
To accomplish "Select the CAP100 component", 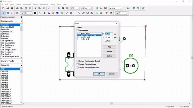I will [4, 71].
